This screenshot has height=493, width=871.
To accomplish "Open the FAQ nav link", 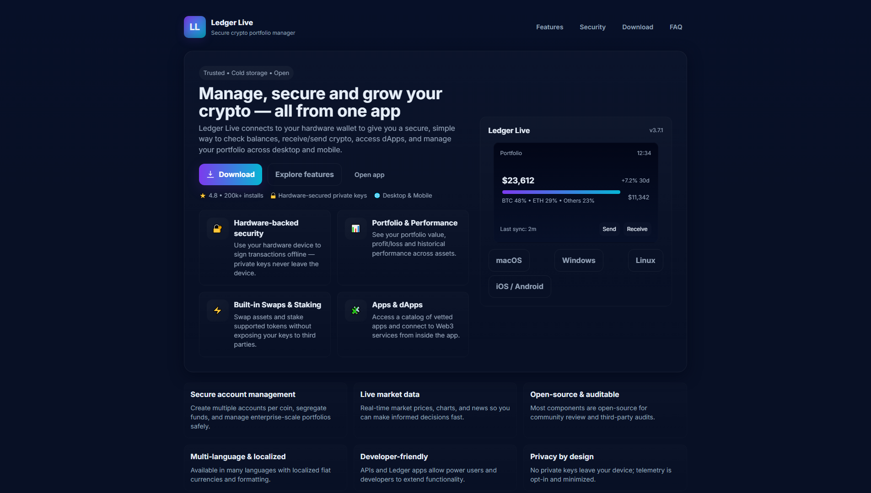I will pyautogui.click(x=676, y=27).
